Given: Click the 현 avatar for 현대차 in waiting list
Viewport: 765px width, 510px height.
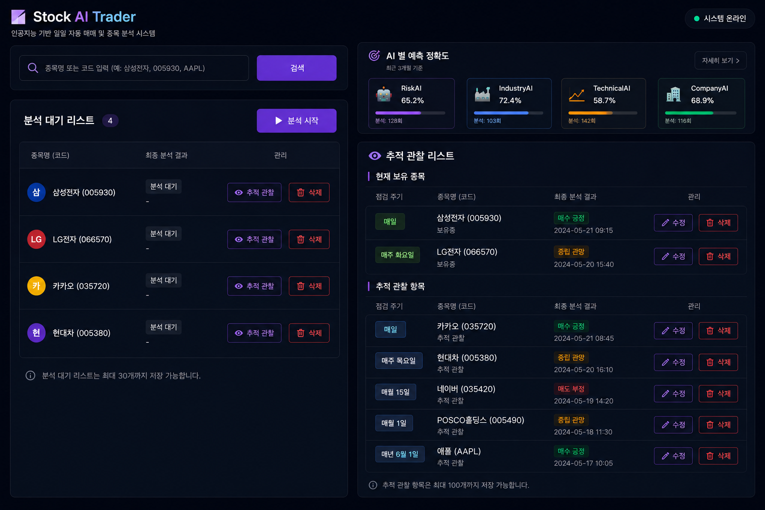Looking at the screenshot, I should point(36,333).
